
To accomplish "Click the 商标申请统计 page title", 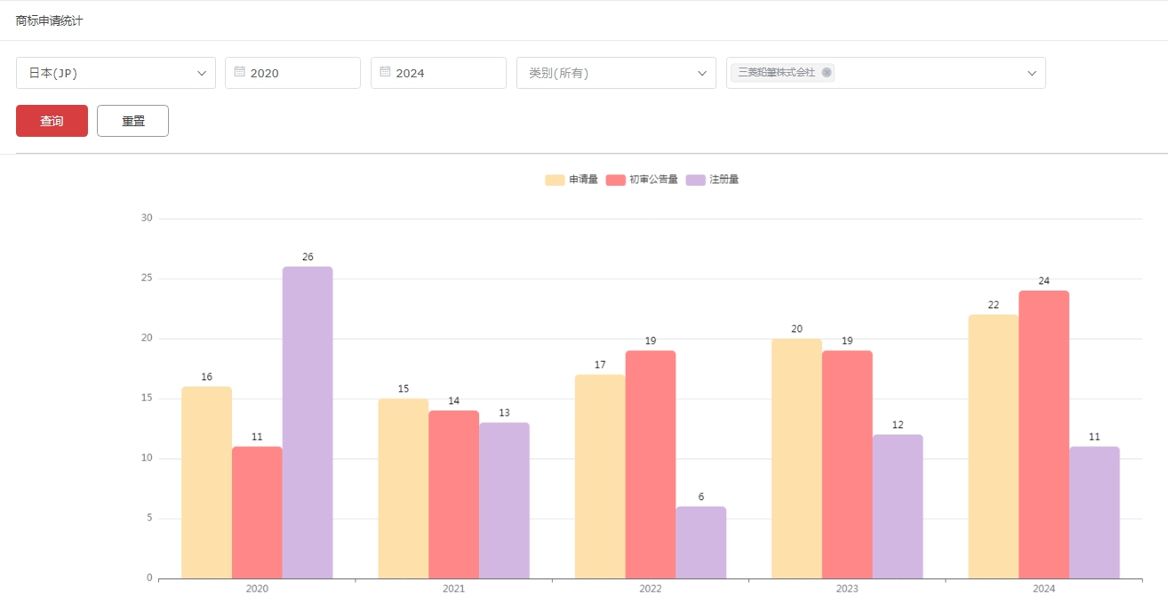I will click(x=49, y=20).
